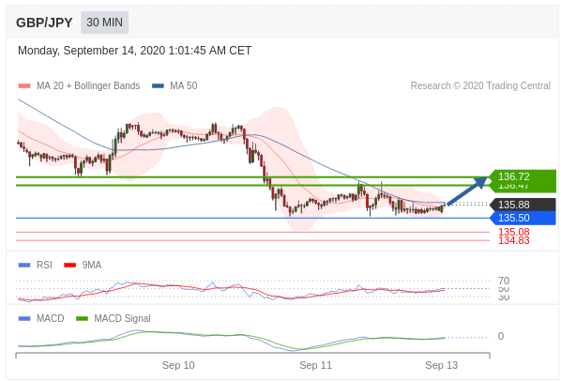Screen dimensions: 561x381
Task: Select the GBP/JPY pair title
Action: [44, 23]
